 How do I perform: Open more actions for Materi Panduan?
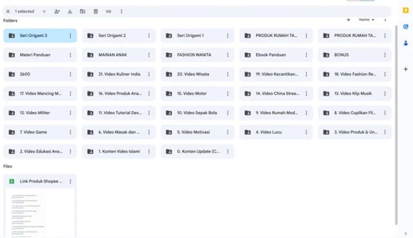click(x=70, y=55)
